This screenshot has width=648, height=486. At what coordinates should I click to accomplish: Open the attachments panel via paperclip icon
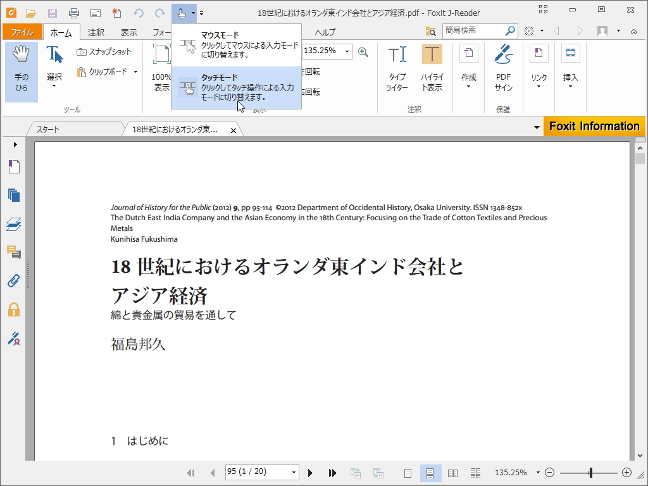[14, 280]
